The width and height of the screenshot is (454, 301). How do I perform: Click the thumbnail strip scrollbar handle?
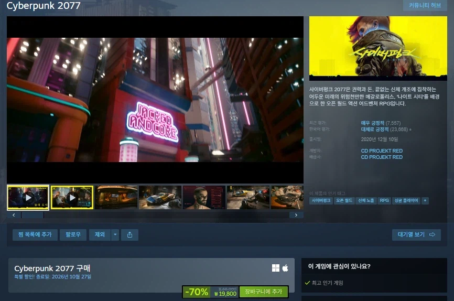click(33, 215)
